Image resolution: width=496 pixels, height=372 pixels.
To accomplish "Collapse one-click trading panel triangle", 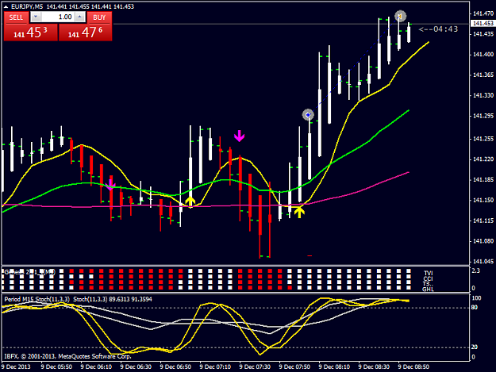I will [6, 6].
